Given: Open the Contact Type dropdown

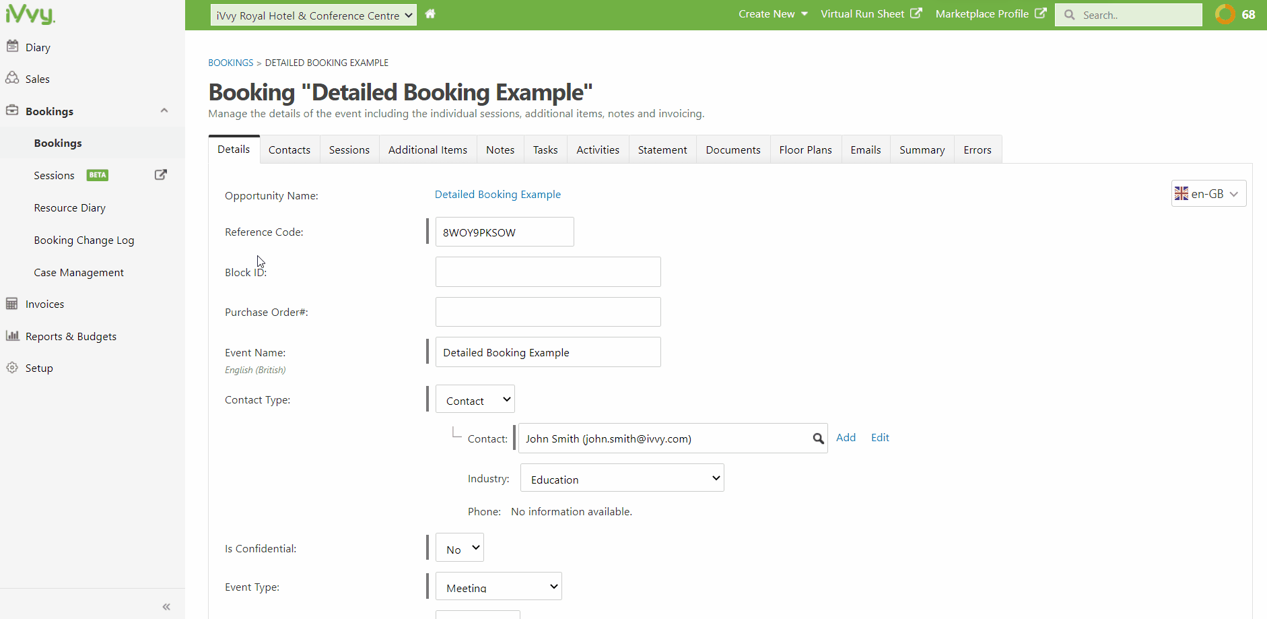Looking at the screenshot, I should [475, 399].
